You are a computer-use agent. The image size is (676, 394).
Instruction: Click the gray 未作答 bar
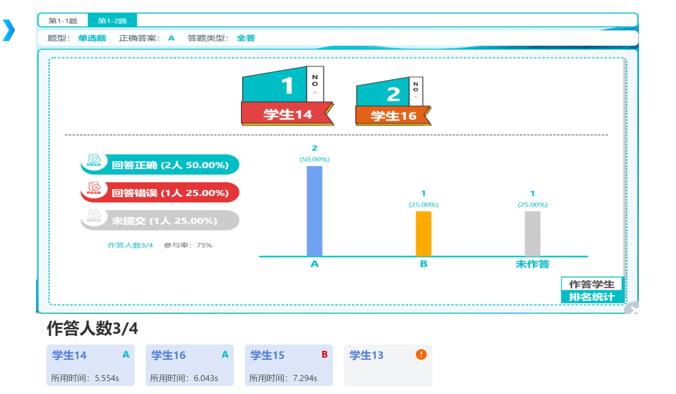(532, 233)
